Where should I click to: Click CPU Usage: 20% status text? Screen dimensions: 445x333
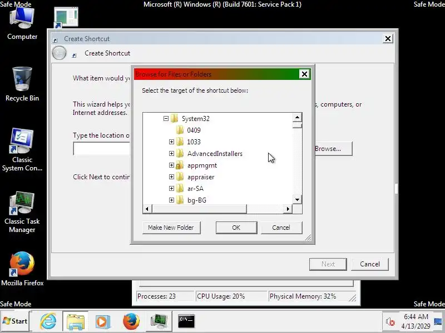(221, 296)
